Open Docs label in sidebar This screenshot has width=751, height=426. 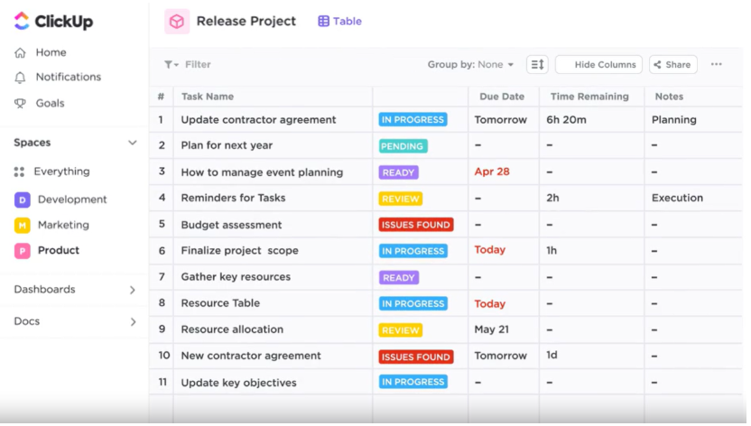click(27, 321)
